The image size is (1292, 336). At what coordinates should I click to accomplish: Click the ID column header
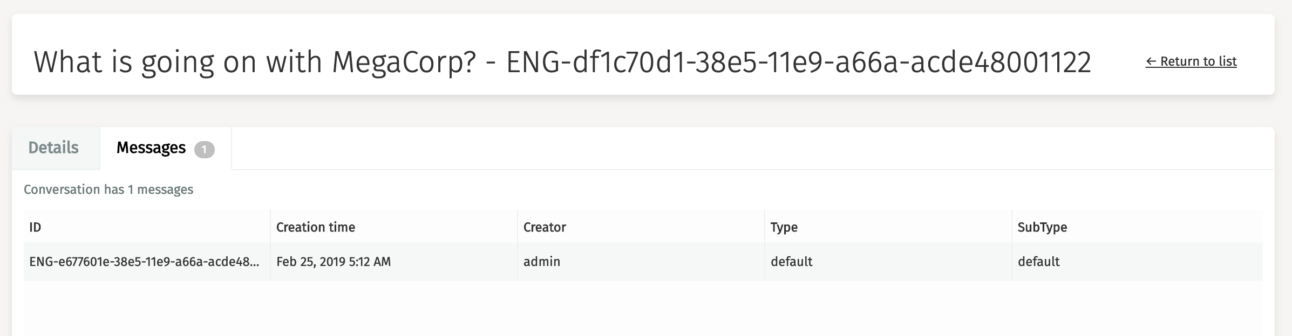pos(36,227)
